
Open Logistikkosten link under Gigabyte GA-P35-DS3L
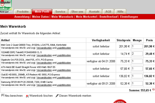click(x=64, y=63)
